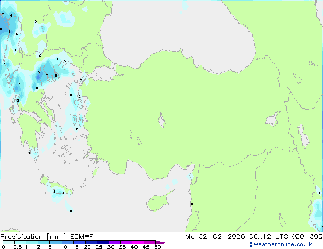323x249 pixels.
Task: Click the '30' legend value
Action: (x=111, y=247)
